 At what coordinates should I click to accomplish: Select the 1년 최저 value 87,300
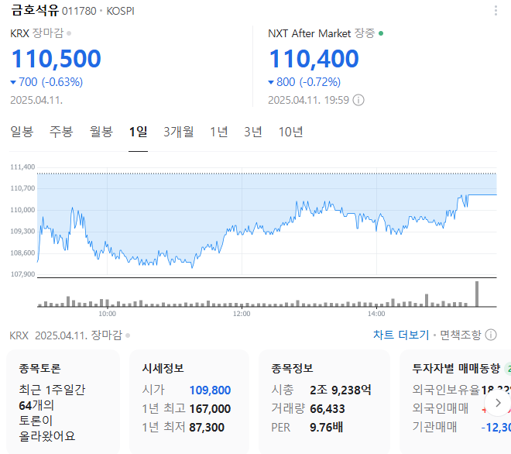click(x=207, y=427)
